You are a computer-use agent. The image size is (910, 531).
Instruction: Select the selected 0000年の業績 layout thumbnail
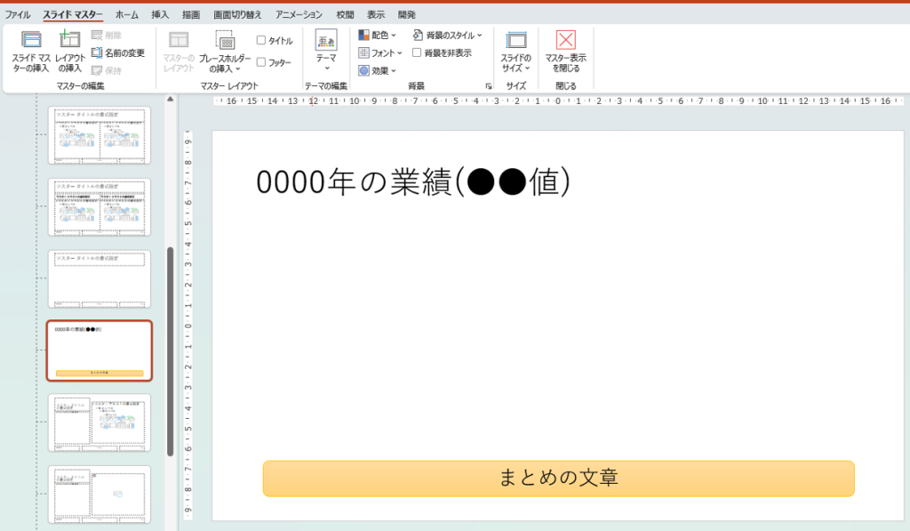click(100, 350)
